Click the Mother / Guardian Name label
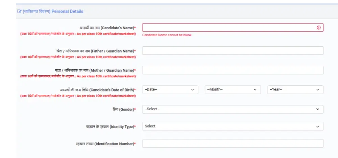The width and height of the screenshot is (338, 158). pyautogui.click(x=96, y=70)
